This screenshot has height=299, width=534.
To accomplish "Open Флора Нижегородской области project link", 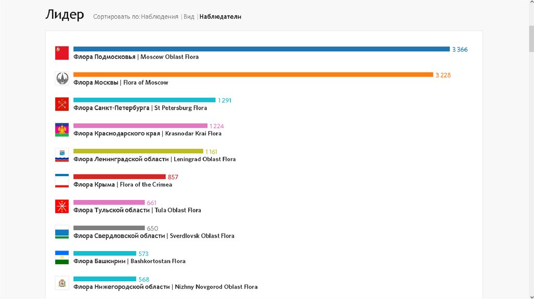I will tap(165, 286).
